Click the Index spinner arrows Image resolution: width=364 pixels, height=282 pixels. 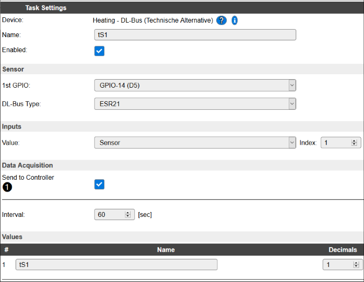(x=354, y=143)
